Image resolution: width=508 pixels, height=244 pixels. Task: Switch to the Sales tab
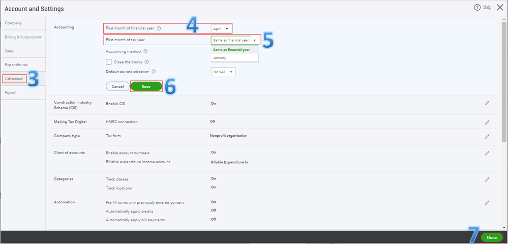pos(23,51)
